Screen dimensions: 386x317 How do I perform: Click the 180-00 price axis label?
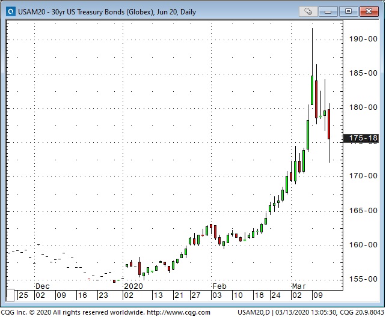pyautogui.click(x=363, y=107)
